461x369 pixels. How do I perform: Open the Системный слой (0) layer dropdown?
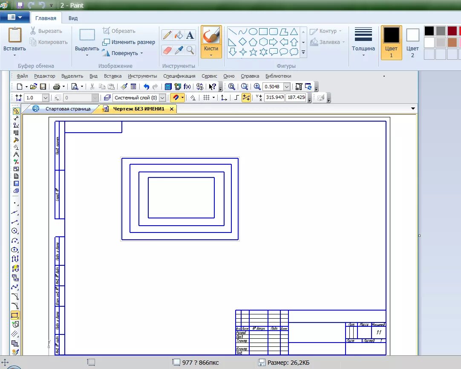coord(162,98)
